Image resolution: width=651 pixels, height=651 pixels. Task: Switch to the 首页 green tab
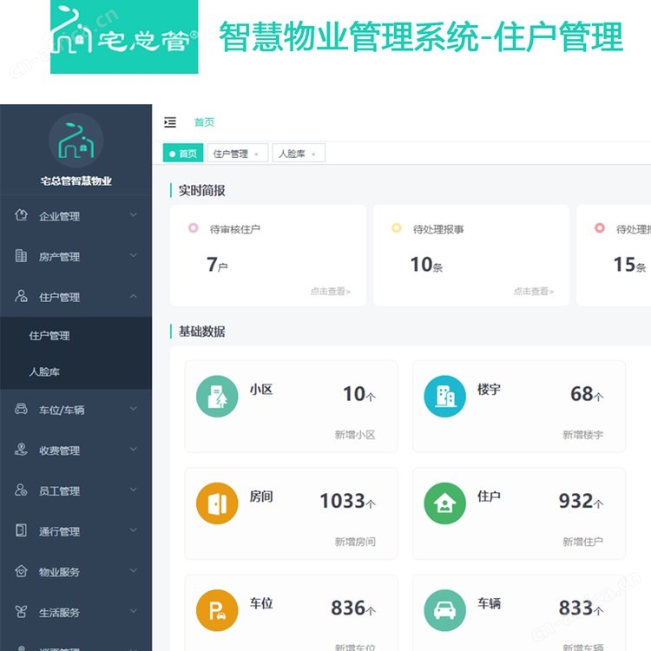pyautogui.click(x=183, y=153)
